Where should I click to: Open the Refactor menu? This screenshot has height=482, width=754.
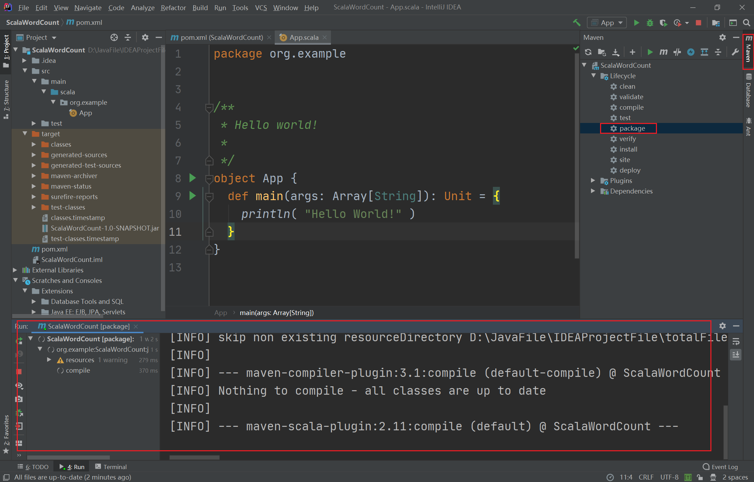tap(173, 7)
